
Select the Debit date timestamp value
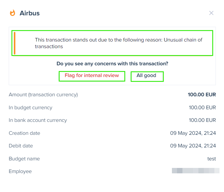193,146
